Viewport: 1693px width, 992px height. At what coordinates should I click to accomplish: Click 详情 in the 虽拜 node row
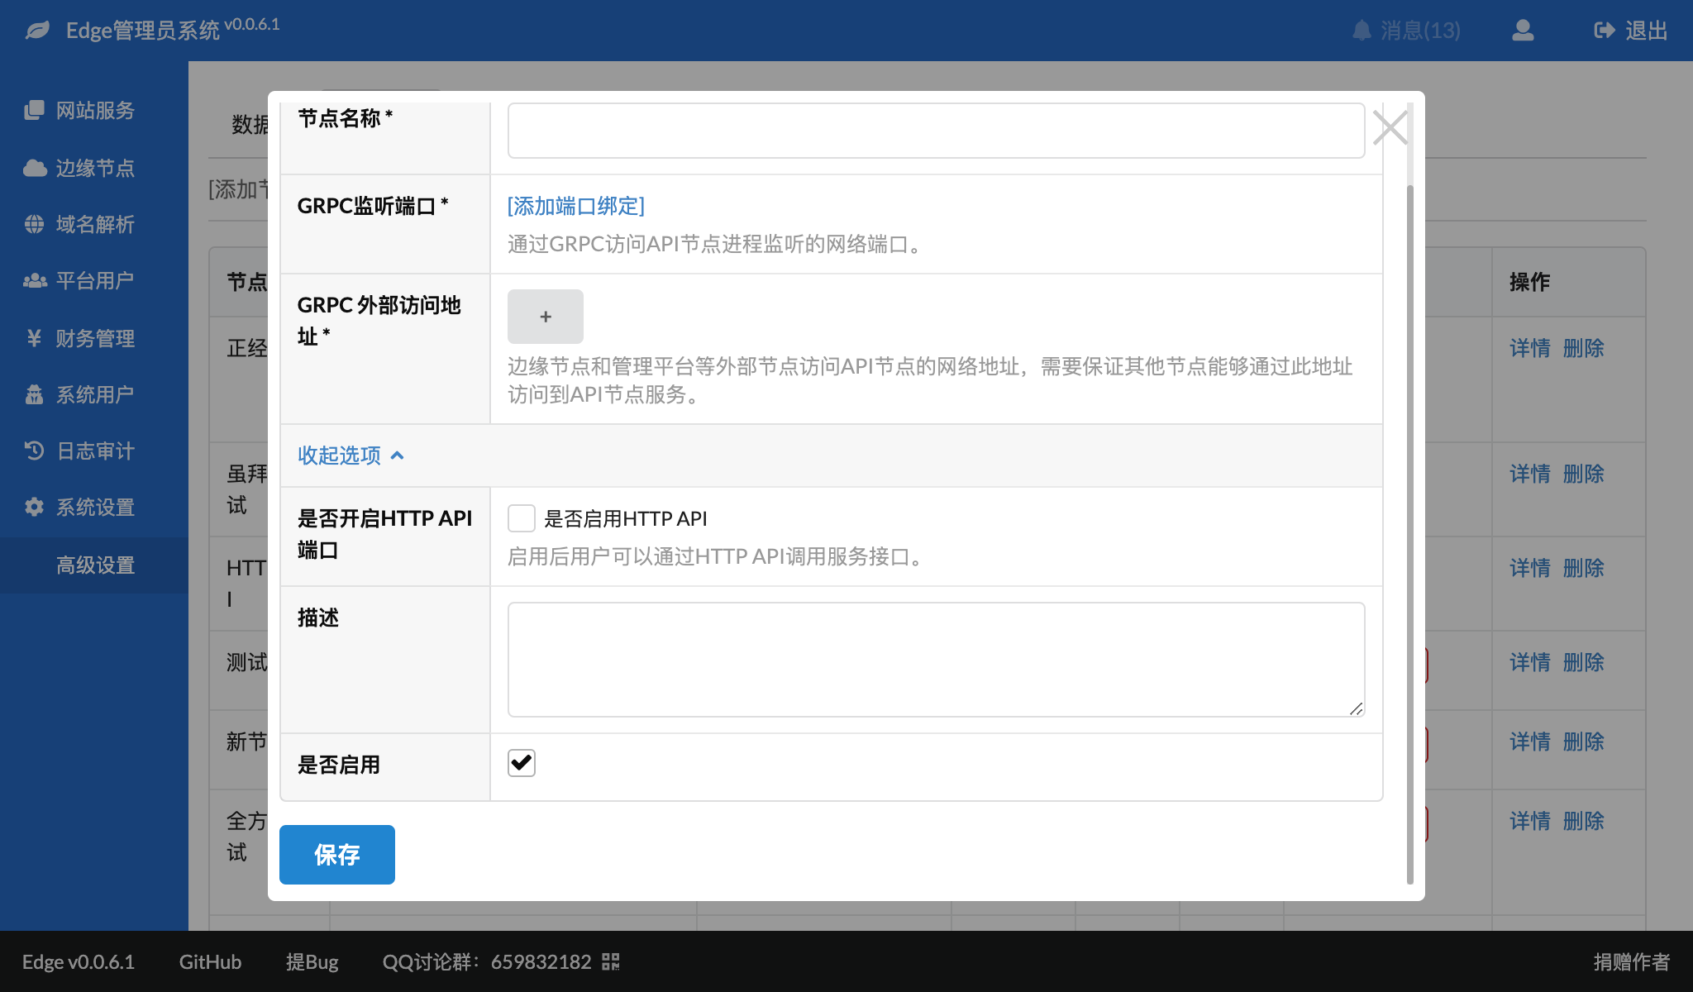tap(1530, 474)
